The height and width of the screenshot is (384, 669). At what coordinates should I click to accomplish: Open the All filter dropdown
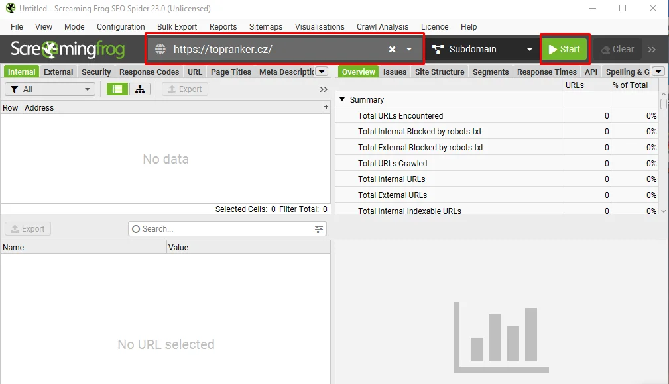click(50, 89)
